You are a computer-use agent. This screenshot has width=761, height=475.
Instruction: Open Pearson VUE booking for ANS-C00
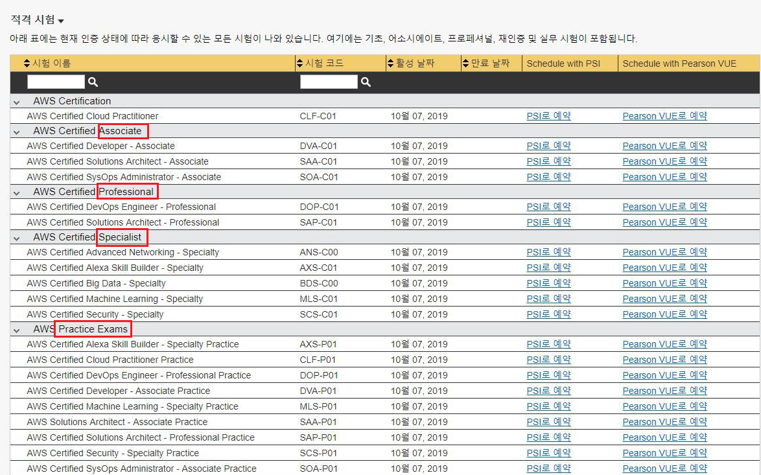click(x=665, y=252)
